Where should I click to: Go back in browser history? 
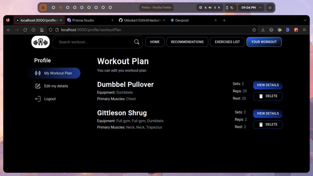9,30
